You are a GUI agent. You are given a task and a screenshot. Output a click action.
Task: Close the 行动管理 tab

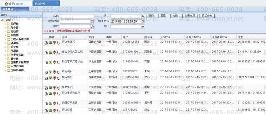(58, 3)
